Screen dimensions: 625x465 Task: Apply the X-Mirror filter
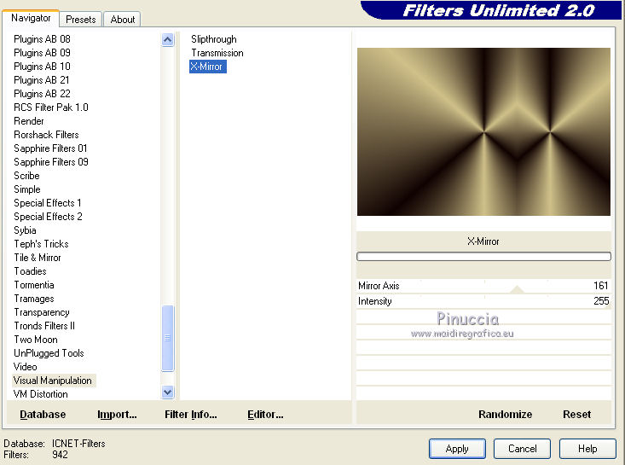click(457, 449)
